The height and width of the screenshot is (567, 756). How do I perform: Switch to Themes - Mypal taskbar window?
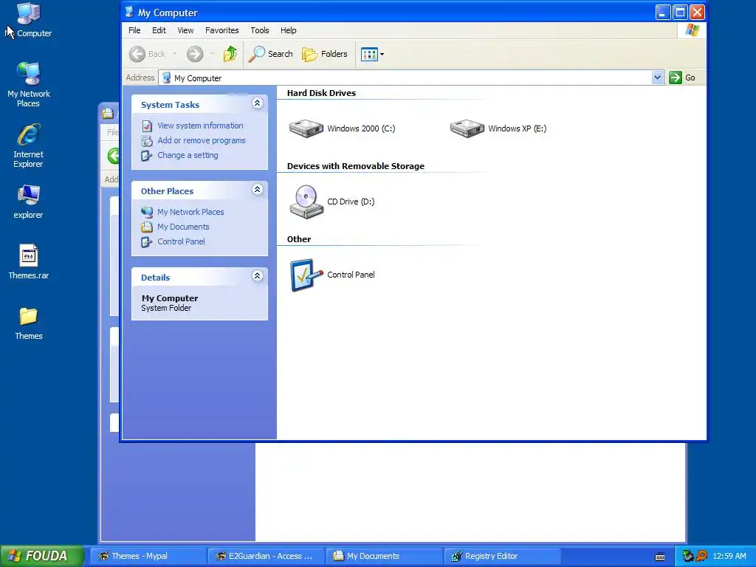click(148, 556)
